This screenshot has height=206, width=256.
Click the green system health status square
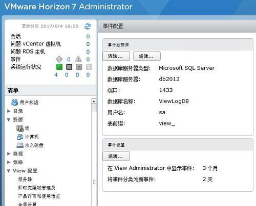point(59,67)
